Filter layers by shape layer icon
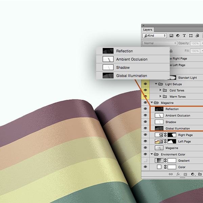Image resolution: width=203 pixels, height=203 pixels. coord(191,36)
